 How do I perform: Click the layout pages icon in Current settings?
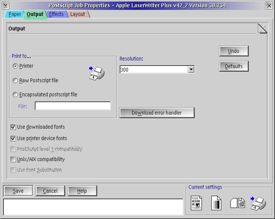coord(238,203)
